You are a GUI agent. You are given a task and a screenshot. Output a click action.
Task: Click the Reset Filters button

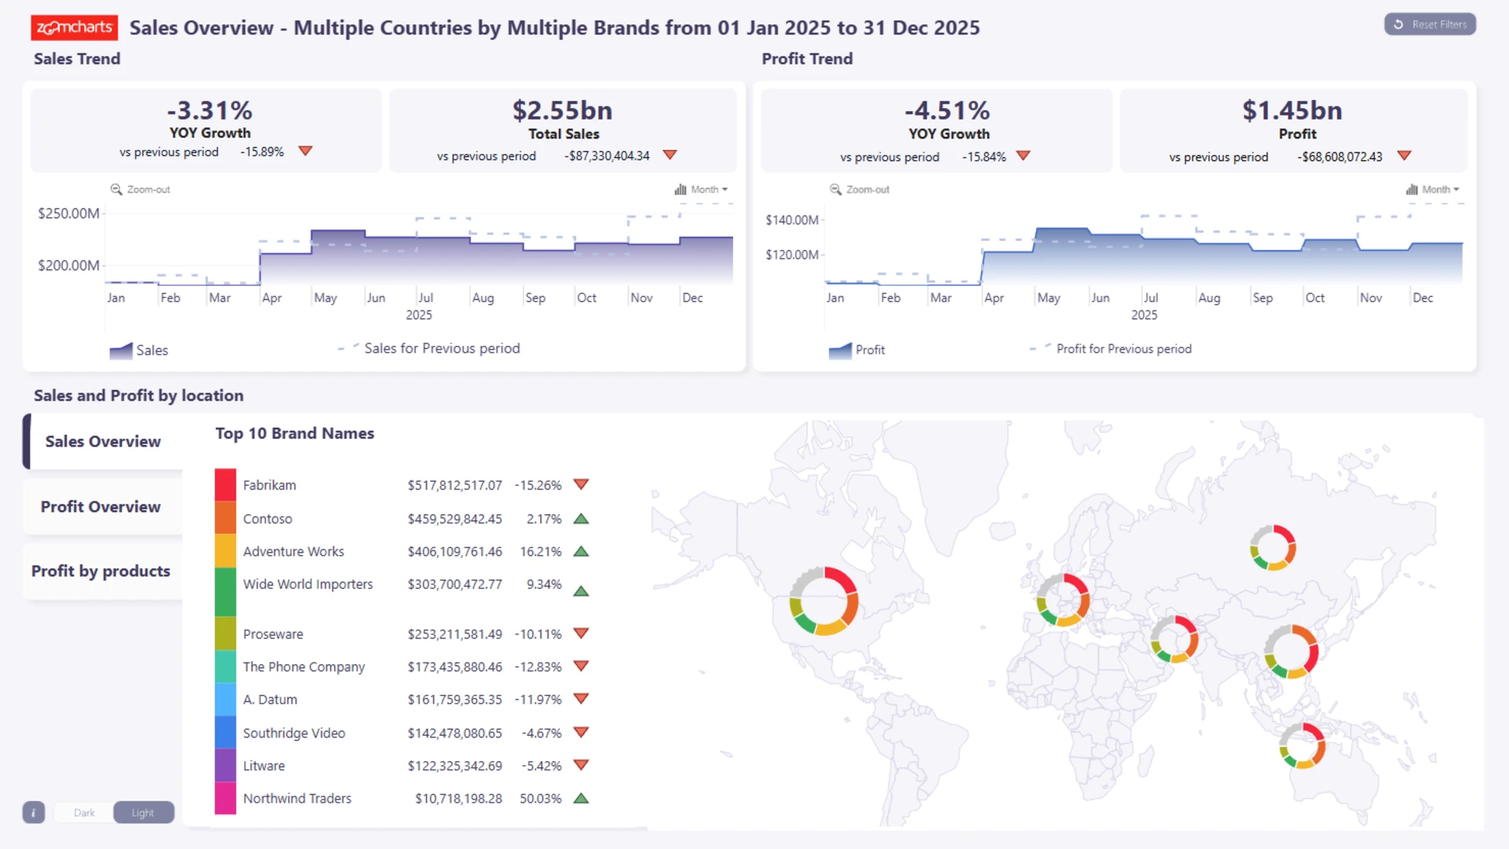click(1430, 24)
